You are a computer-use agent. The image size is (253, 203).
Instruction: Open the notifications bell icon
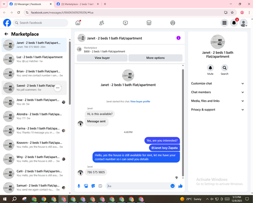[234, 23]
